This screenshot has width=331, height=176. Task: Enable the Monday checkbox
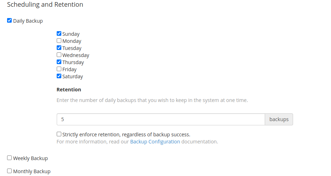coord(59,41)
